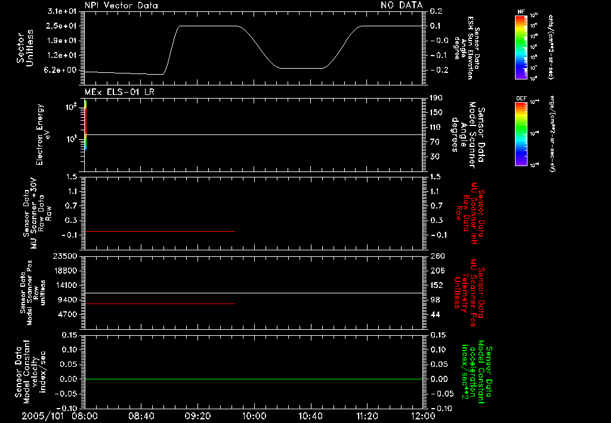This screenshot has width=611, height=423.
Task: Click the red electron spectrogram strip
Action: pos(85,125)
